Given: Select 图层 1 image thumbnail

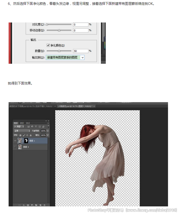Looking at the screenshot, I should click(x=20, y=141).
